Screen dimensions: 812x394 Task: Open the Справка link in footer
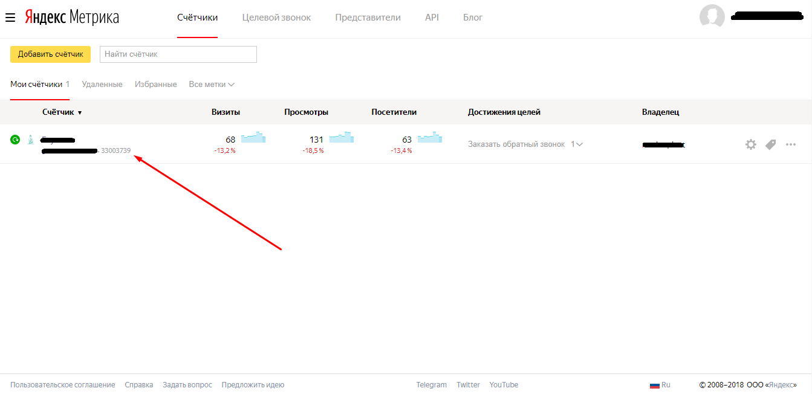tap(139, 385)
